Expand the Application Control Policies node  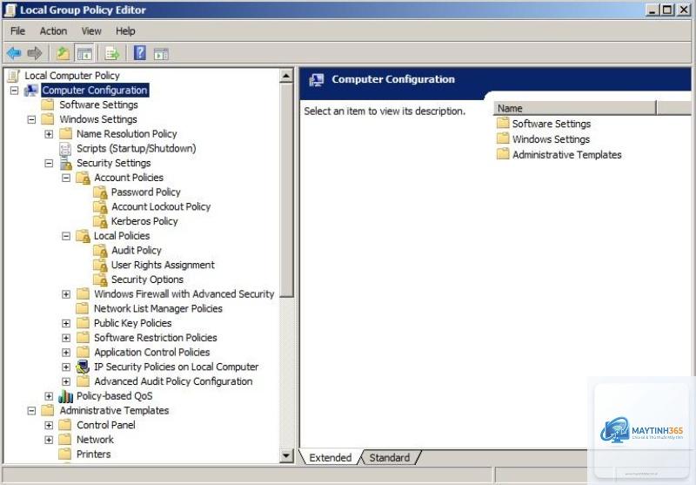tap(66, 352)
